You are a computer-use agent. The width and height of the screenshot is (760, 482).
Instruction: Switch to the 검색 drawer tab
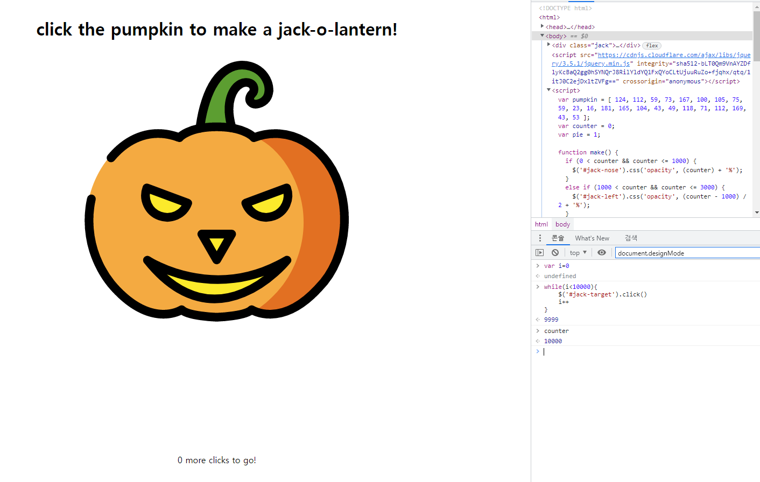tap(631, 238)
